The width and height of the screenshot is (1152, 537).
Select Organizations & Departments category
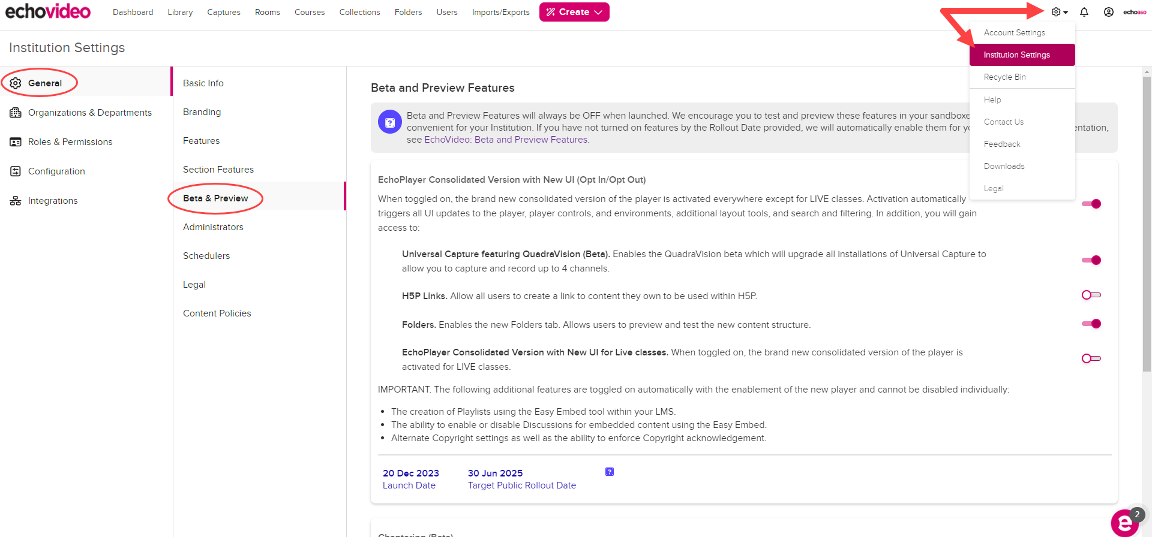86,113
